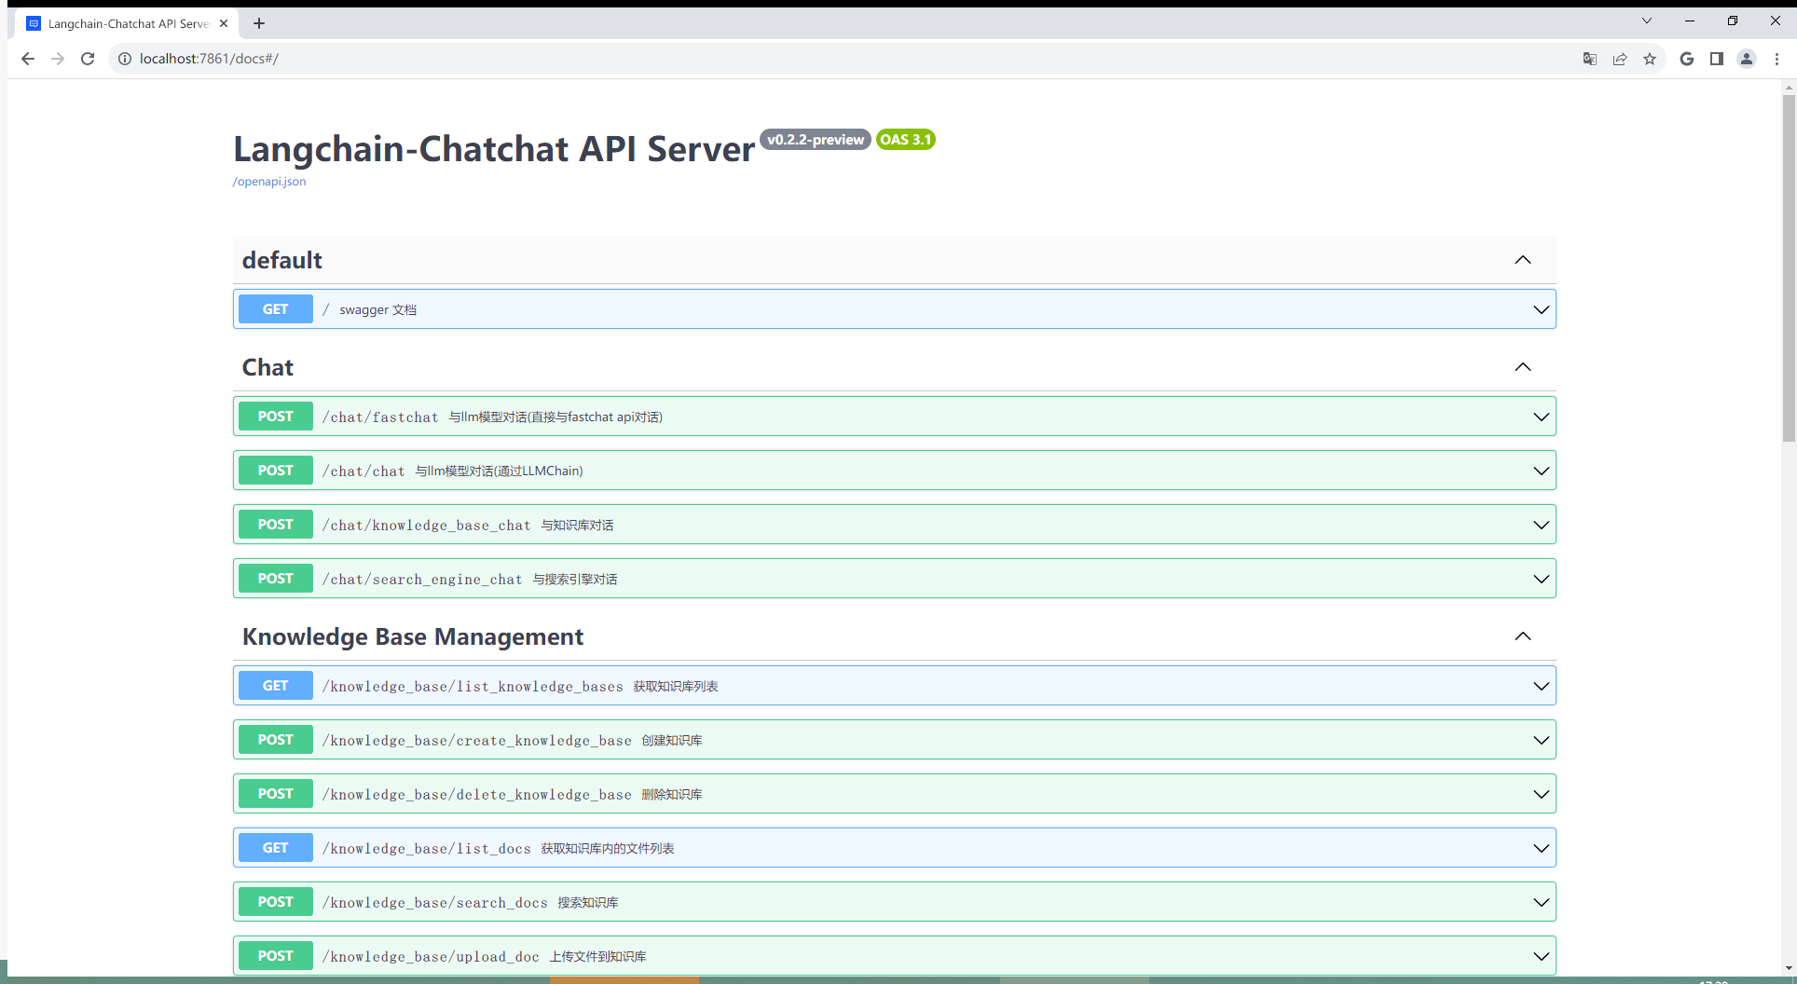This screenshot has height=984, width=1797.
Task: Click the OAS 3.1 badge
Action: click(x=906, y=140)
